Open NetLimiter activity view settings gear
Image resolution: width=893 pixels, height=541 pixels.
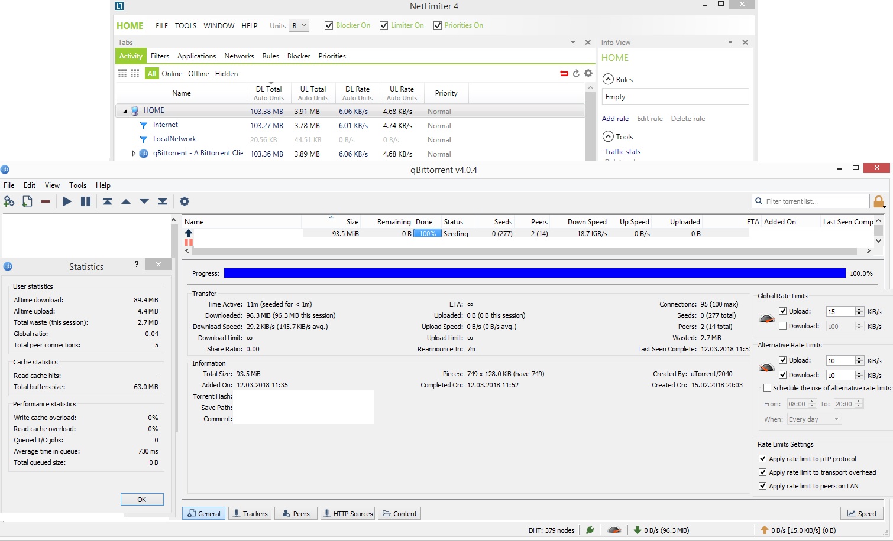588,73
